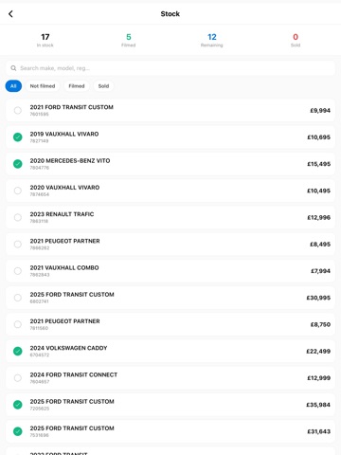341x455 pixels.
Task: Click the £9,994 price
Action: click(x=320, y=111)
